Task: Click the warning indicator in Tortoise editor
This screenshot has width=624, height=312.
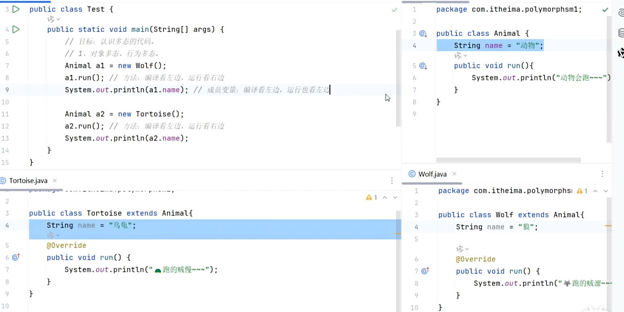Action: [x=371, y=198]
